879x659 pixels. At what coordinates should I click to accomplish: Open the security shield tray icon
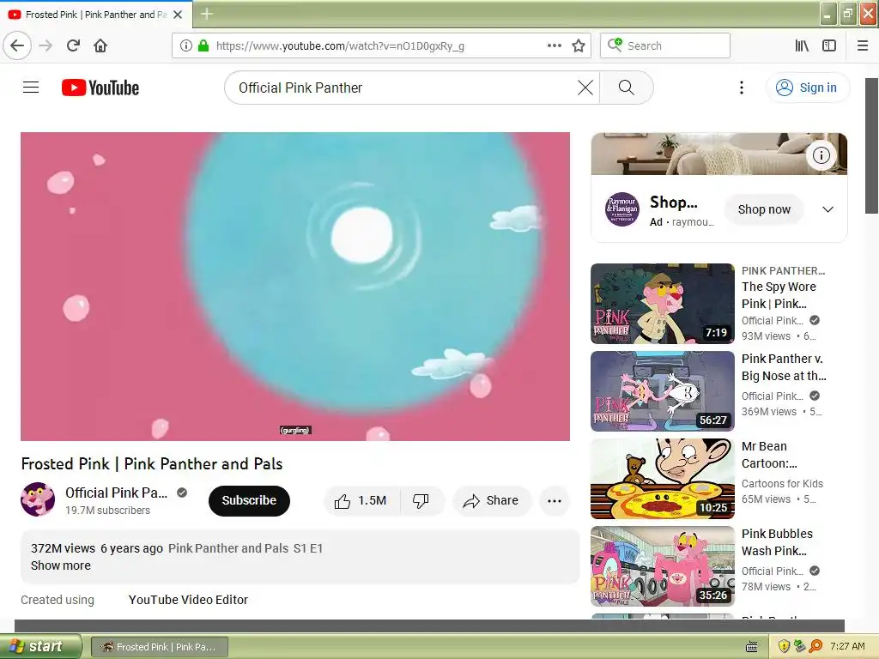pyautogui.click(x=784, y=647)
